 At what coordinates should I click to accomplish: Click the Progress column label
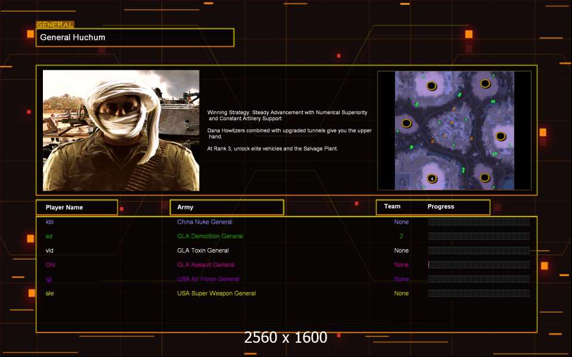[x=440, y=206]
